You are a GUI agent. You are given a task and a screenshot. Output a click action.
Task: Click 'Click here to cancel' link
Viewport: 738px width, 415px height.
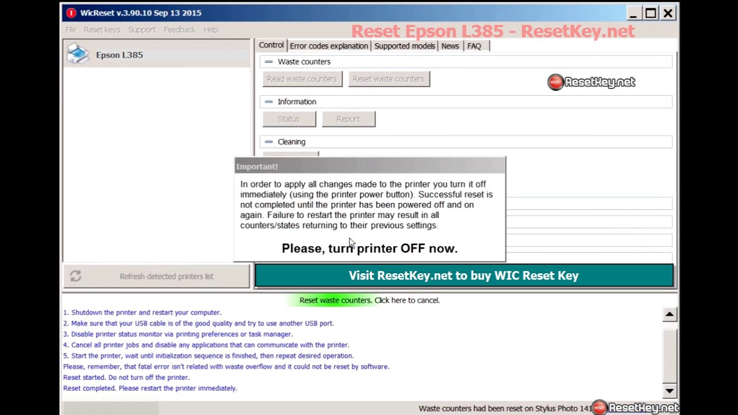click(x=407, y=300)
